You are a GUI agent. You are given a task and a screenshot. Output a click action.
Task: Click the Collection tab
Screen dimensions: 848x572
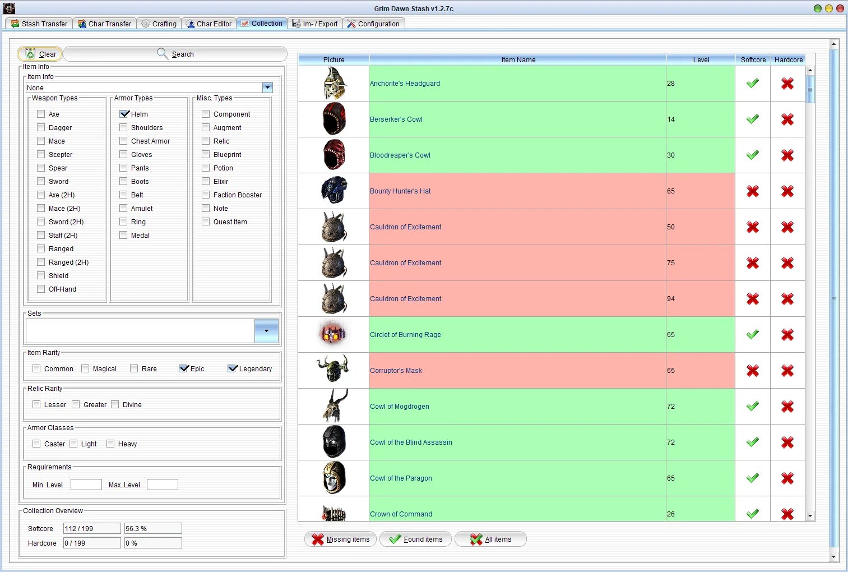[262, 23]
